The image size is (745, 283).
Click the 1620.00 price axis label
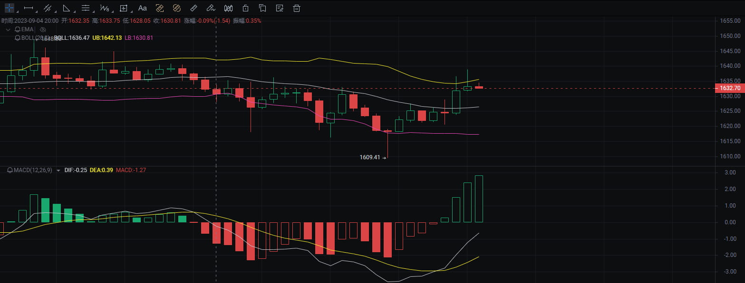click(730, 127)
